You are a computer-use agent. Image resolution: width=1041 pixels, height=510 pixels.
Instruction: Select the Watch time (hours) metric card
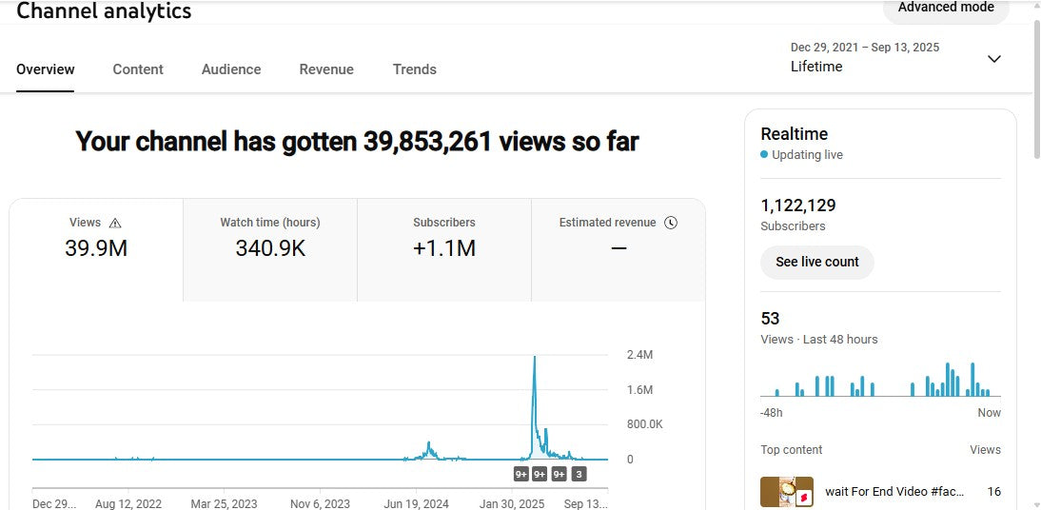tap(270, 249)
